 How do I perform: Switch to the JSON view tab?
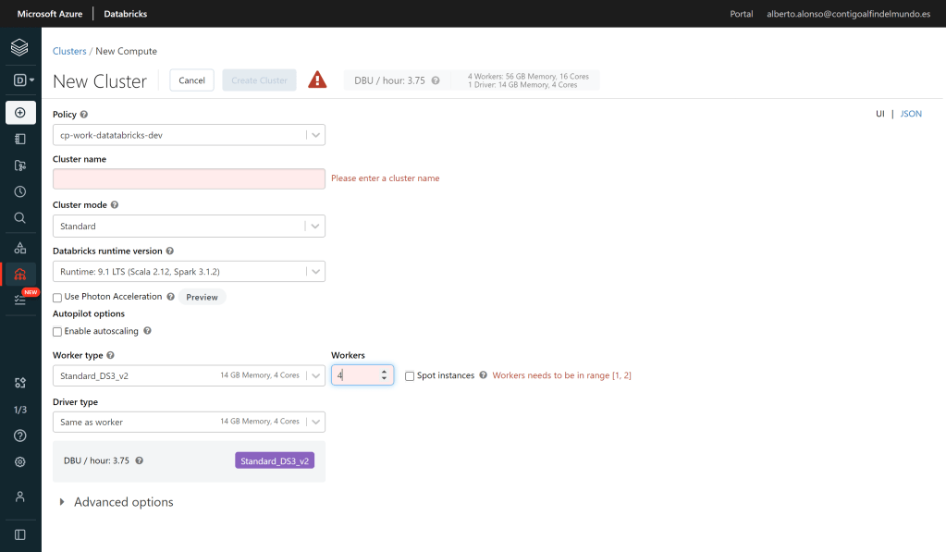pos(911,114)
